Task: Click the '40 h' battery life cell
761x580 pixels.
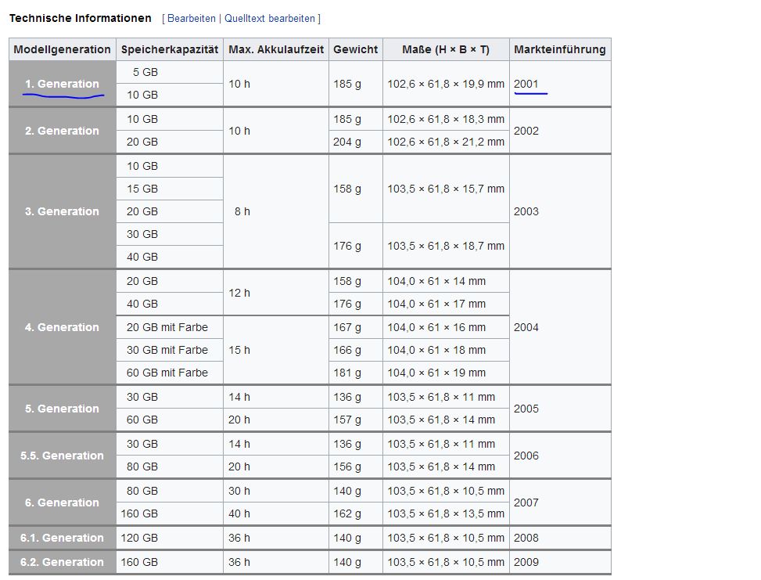Action: [x=239, y=513]
